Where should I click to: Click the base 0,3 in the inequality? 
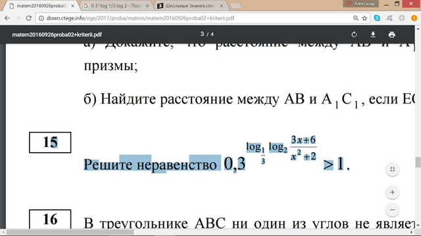coord(235,164)
